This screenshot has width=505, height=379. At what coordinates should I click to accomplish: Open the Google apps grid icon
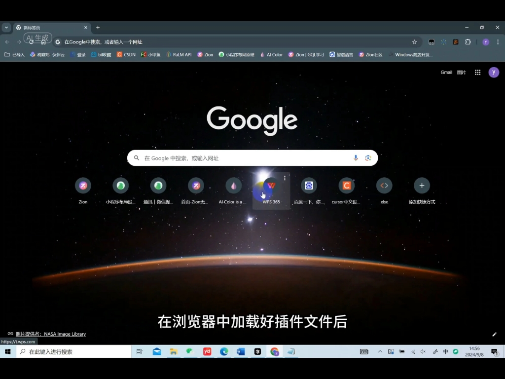pyautogui.click(x=477, y=72)
